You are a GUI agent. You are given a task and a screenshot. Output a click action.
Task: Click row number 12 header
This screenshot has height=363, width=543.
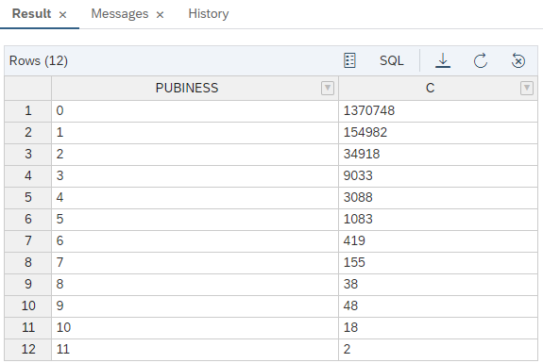[x=28, y=350]
